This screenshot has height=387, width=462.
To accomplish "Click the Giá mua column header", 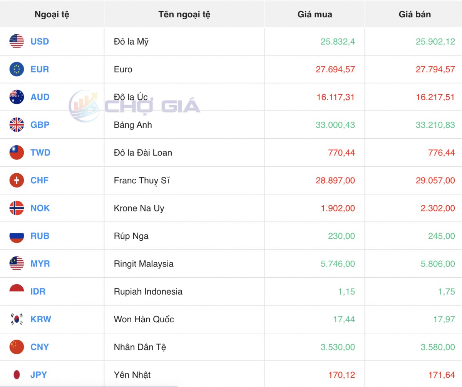I will click(x=315, y=15).
